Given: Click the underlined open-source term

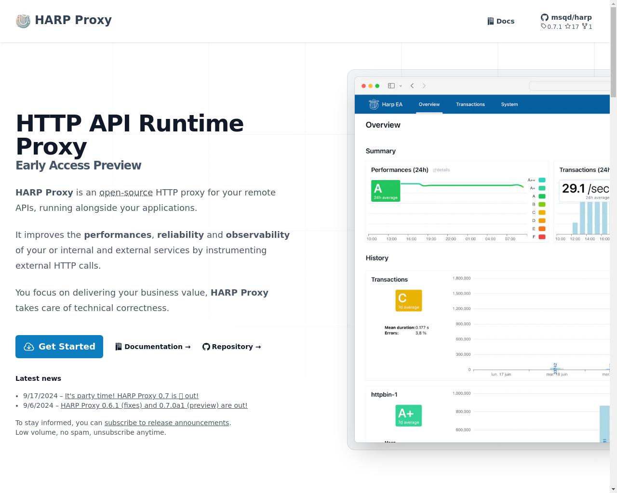Looking at the screenshot, I should tap(126, 193).
